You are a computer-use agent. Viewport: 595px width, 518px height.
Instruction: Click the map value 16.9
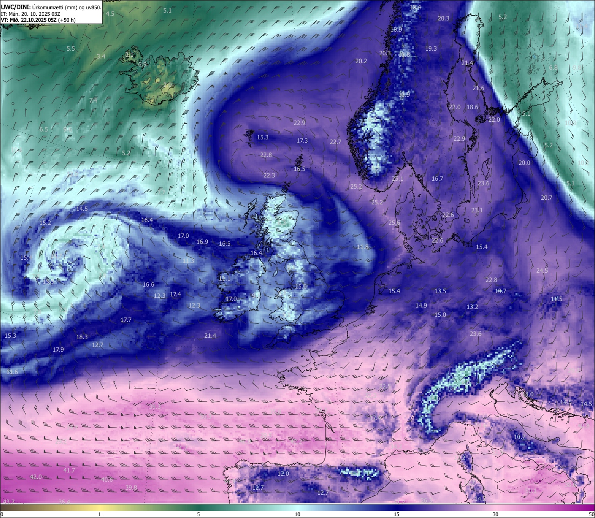(x=202, y=242)
